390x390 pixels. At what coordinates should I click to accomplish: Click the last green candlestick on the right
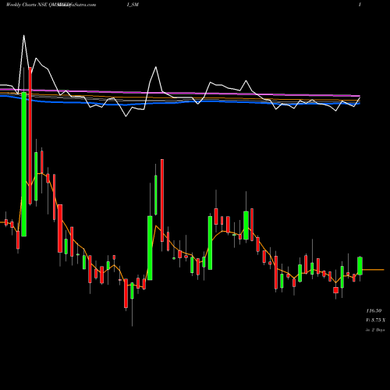click(x=360, y=266)
